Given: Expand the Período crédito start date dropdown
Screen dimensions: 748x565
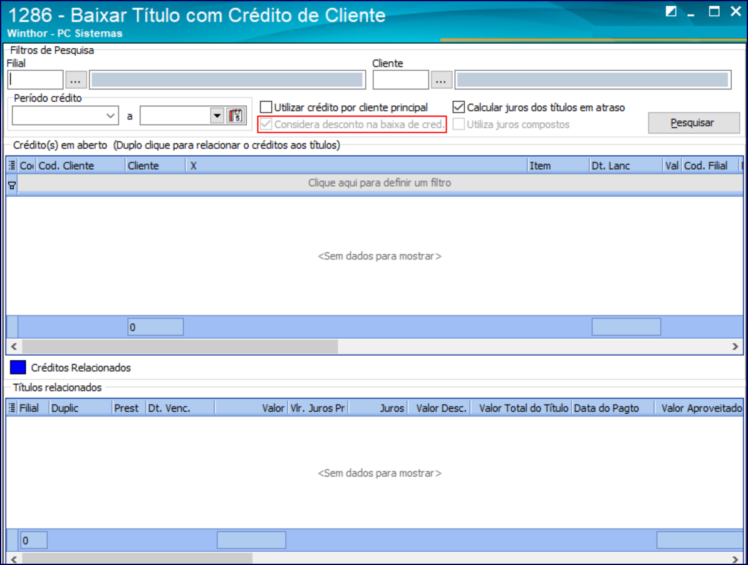Looking at the screenshot, I should click(x=111, y=116).
